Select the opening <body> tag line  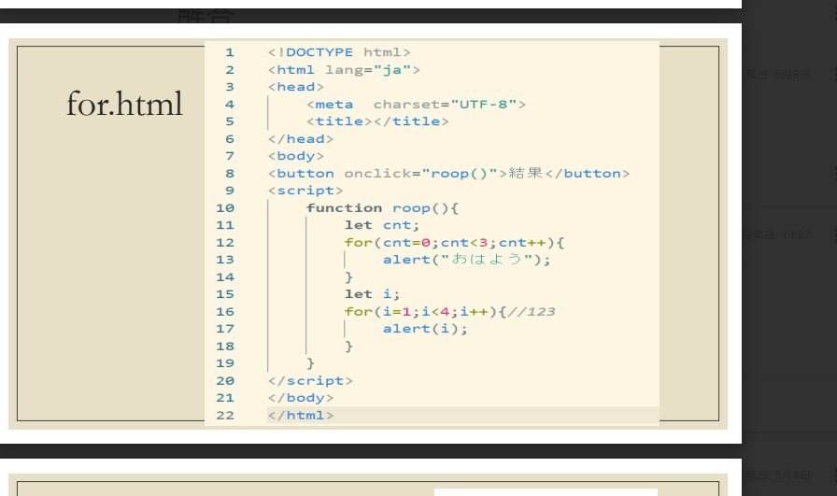tap(296, 156)
